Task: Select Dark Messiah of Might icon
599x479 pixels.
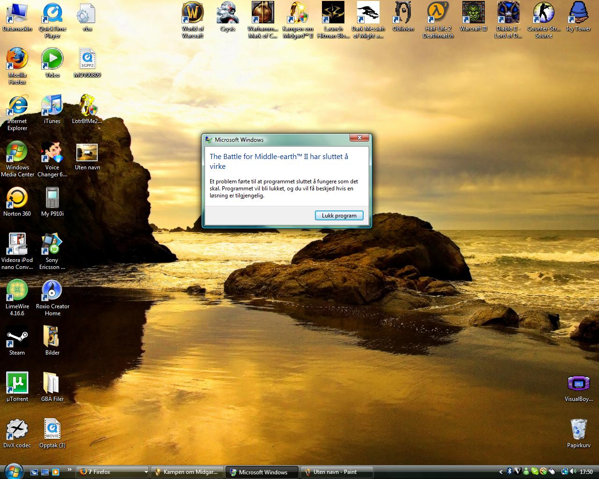Action: [368, 20]
